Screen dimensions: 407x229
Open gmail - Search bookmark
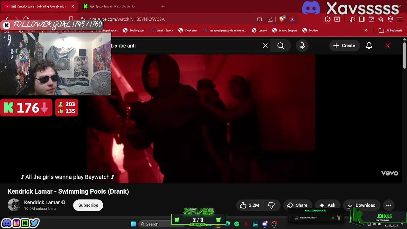pos(162,31)
